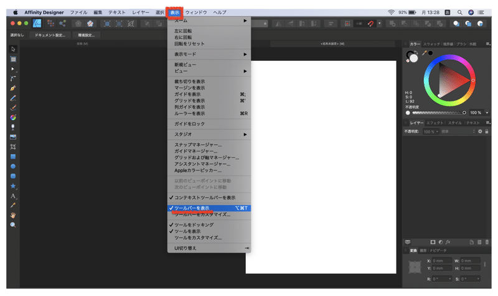The height and width of the screenshot is (296, 498).
Task: Select the Fill (gradient) tool
Action: pos(13,118)
